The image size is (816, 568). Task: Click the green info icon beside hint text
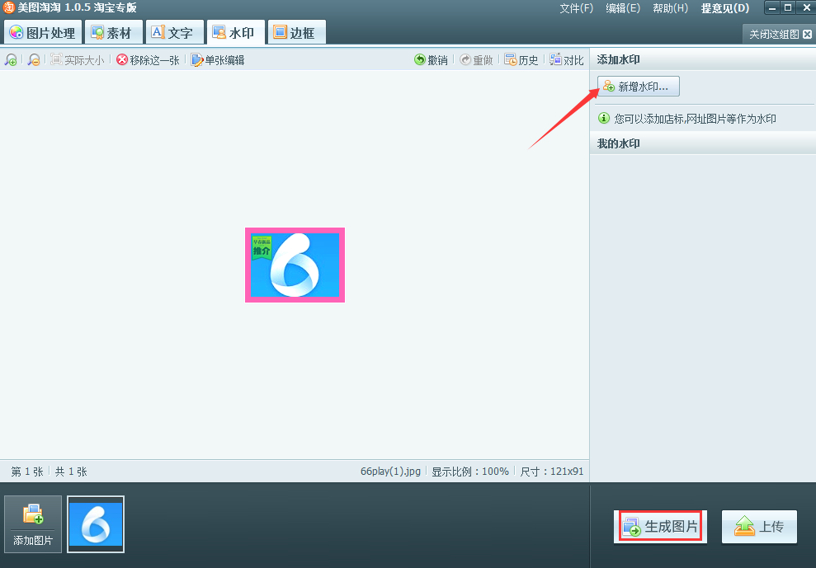point(604,118)
